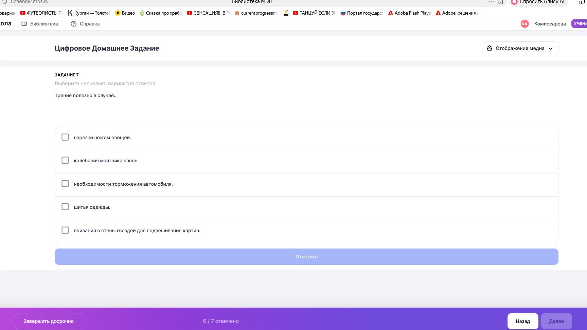Check the колебания маятника часов option
This screenshot has width=587, height=330.
coord(65,160)
